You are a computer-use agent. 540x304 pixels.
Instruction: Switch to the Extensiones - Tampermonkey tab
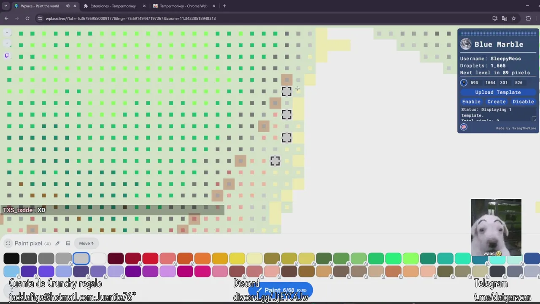click(113, 6)
